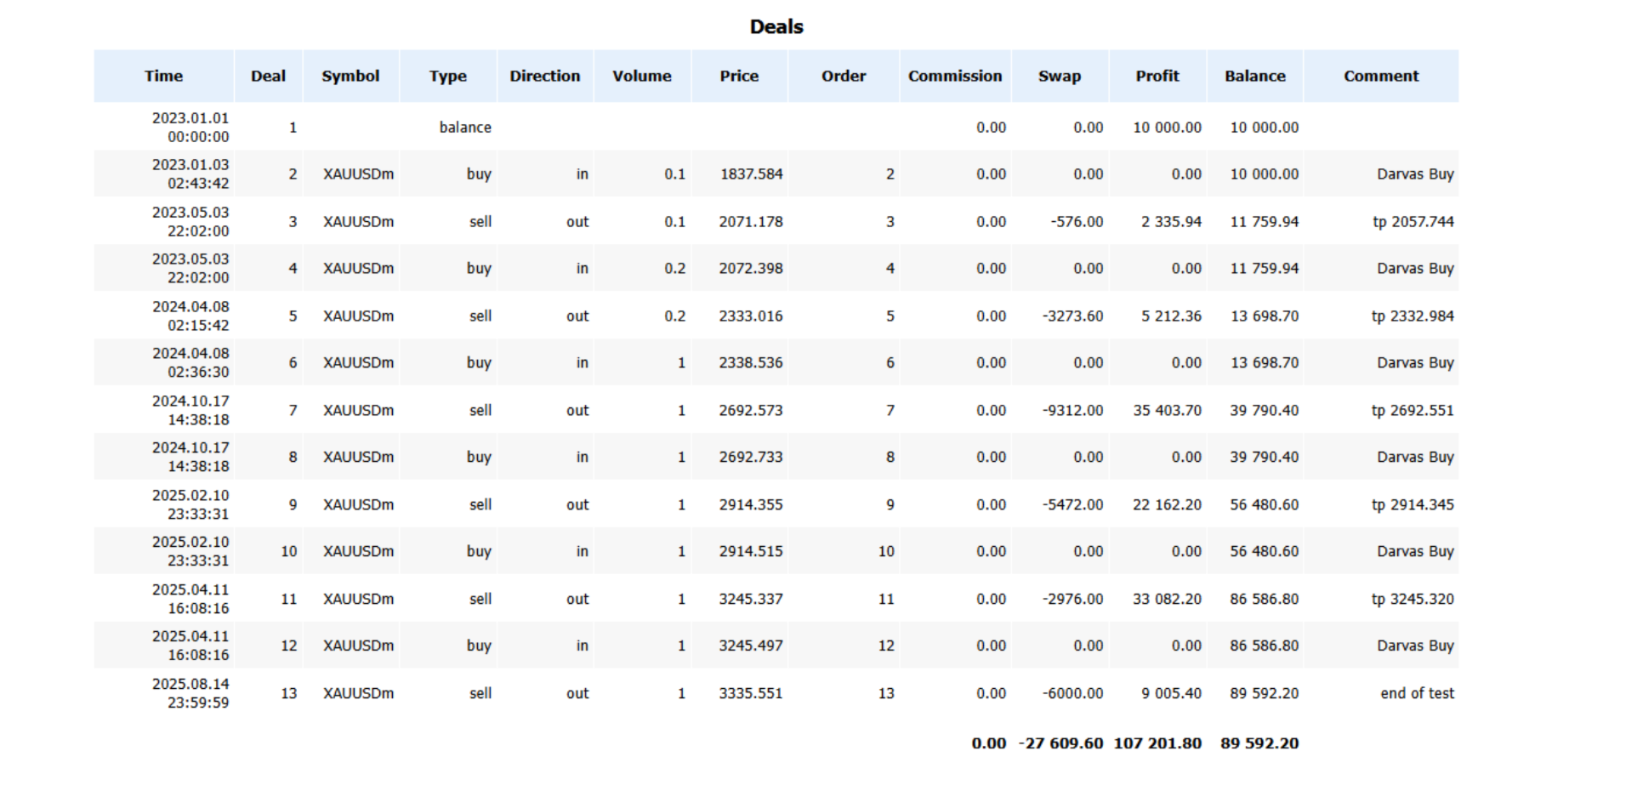Click the Type column header
The image size is (1626, 791).
[x=448, y=76]
